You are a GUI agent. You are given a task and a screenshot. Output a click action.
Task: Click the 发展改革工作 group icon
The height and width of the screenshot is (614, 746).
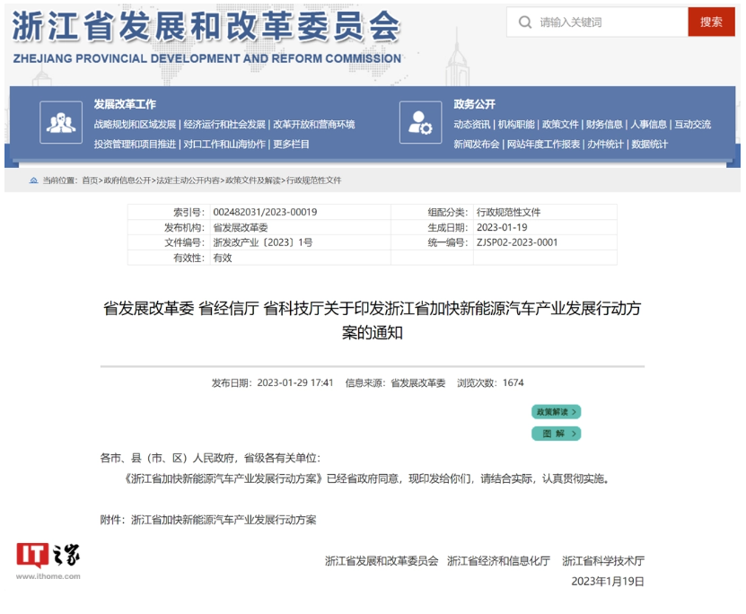point(61,122)
